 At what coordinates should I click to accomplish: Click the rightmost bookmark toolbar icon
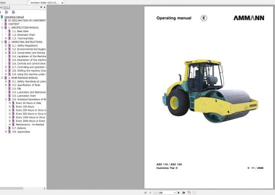coord(13,12)
